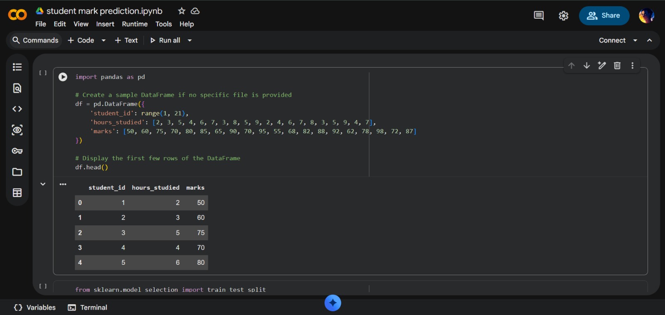Delete the current cell with trash icon
Image resolution: width=665 pixels, height=315 pixels.
click(x=617, y=66)
